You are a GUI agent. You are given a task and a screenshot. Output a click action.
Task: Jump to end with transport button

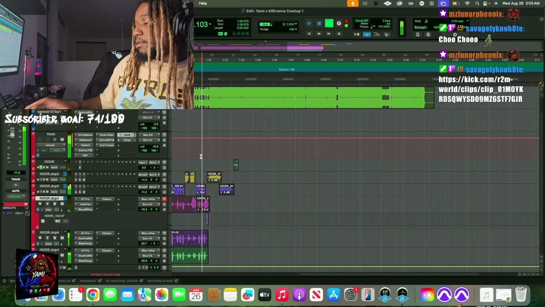(339, 34)
